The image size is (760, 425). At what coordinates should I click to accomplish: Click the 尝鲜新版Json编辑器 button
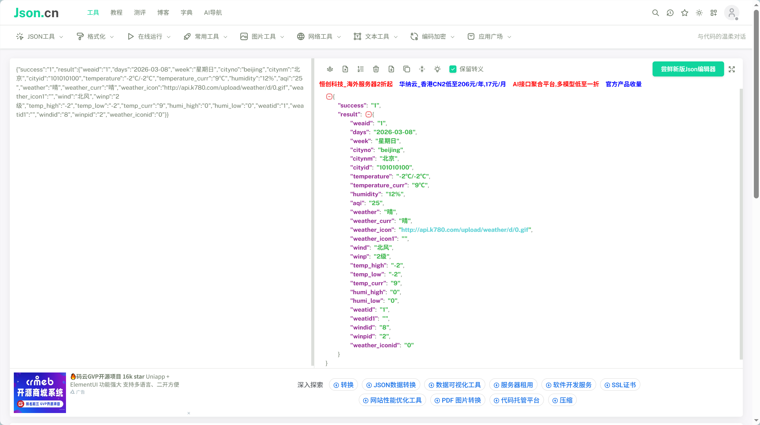(x=688, y=69)
